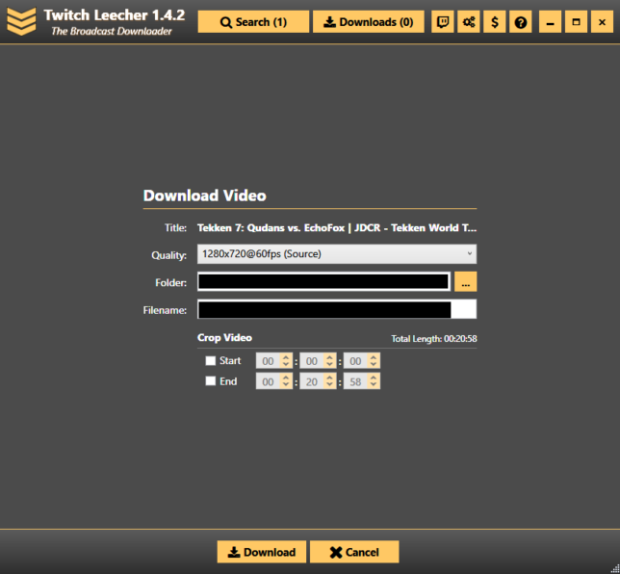Switch to the Downloads (0) view
The image size is (620, 574).
368,21
